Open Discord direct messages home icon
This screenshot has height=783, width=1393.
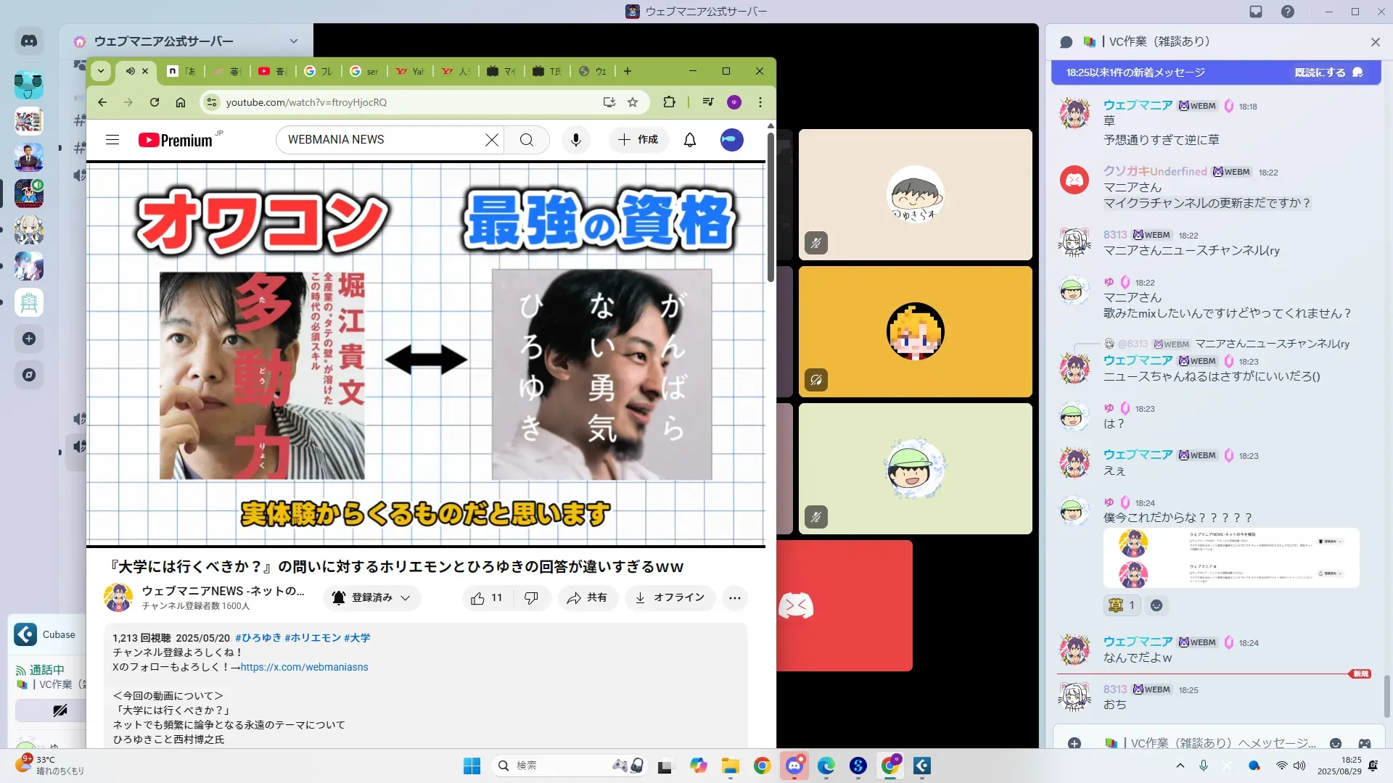point(29,41)
